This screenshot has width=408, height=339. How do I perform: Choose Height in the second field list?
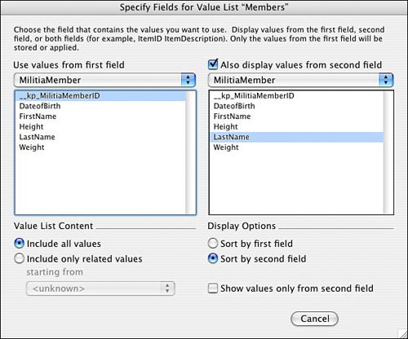point(296,127)
